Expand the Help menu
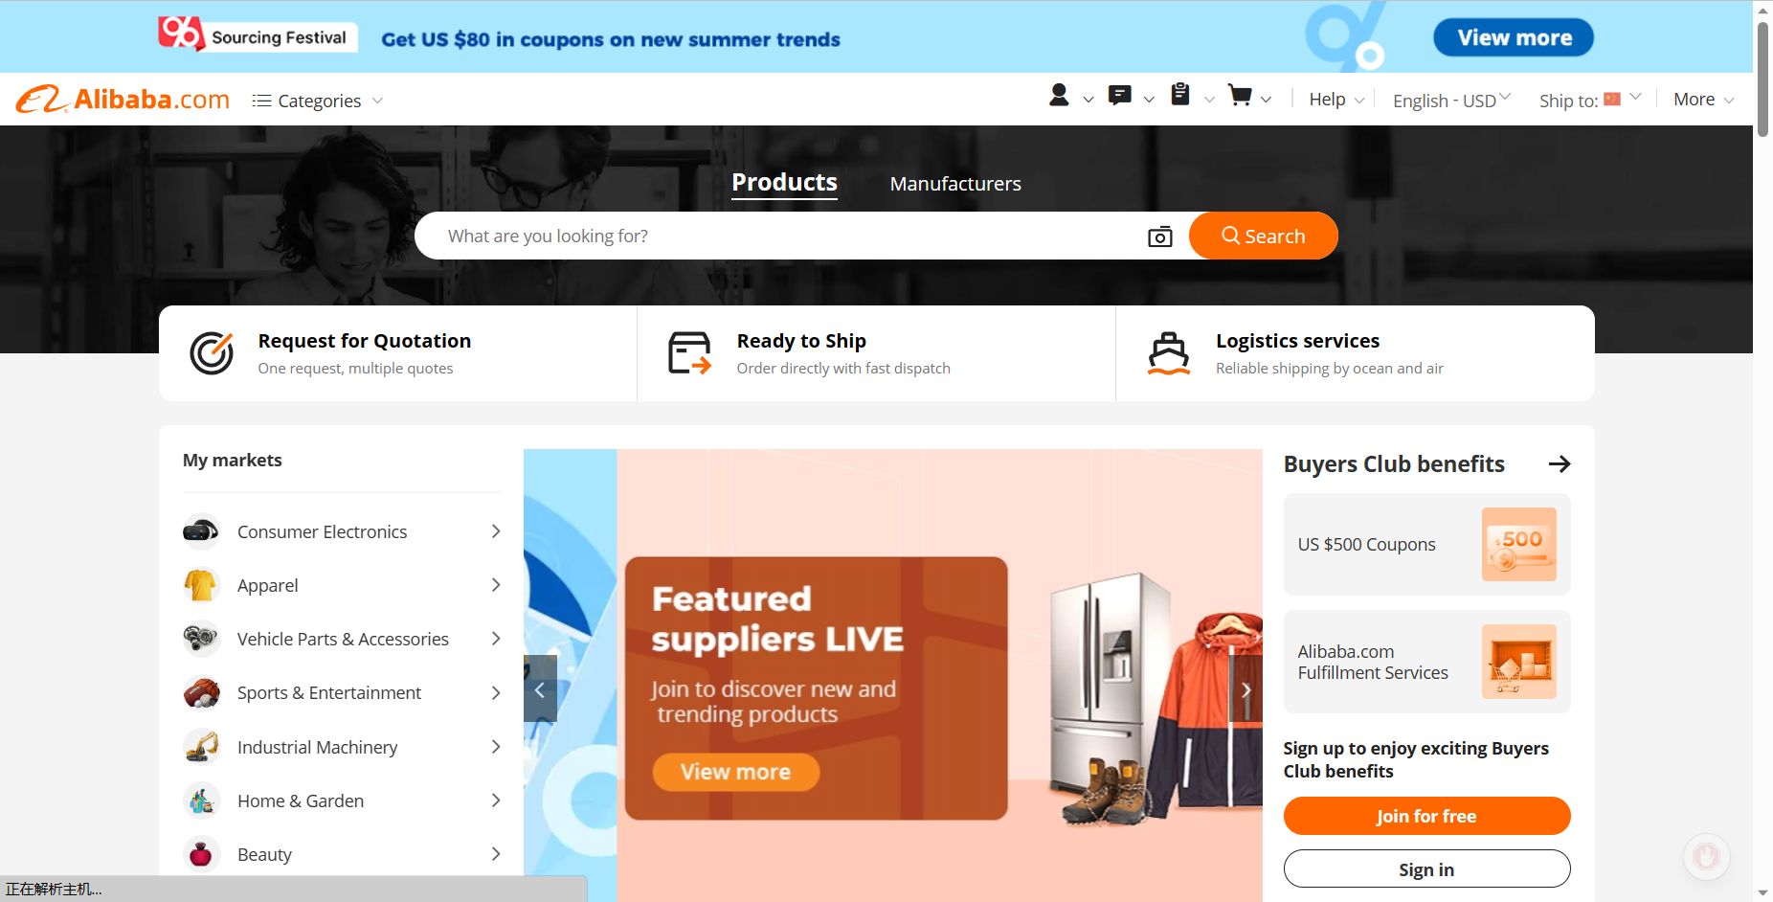The width and height of the screenshot is (1773, 902). point(1336,100)
